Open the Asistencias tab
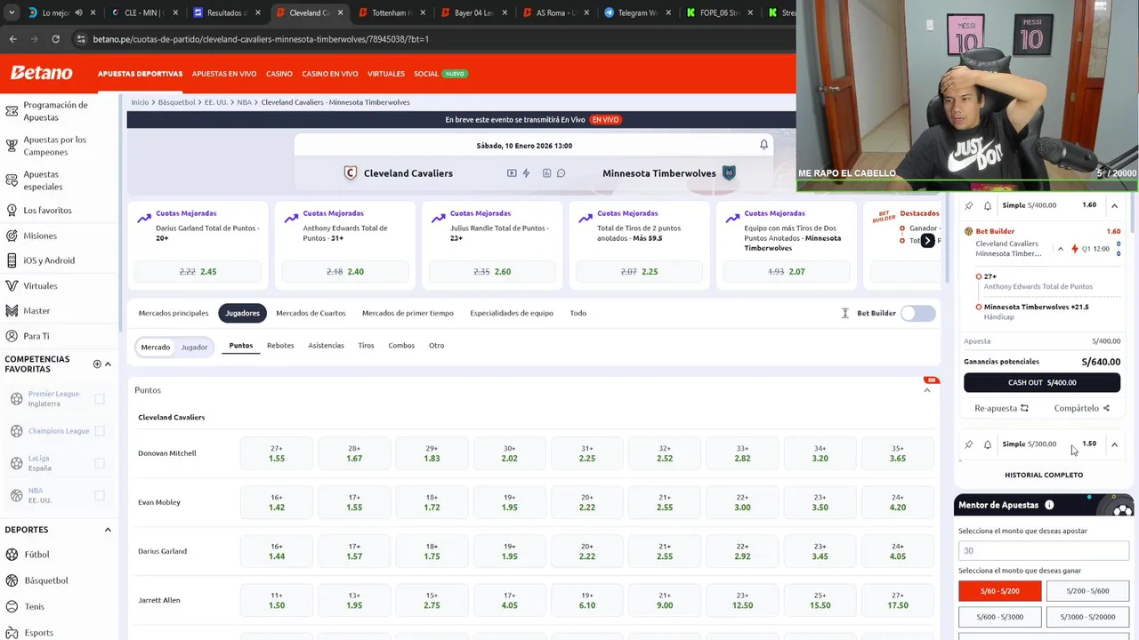The image size is (1139, 640). pyautogui.click(x=326, y=346)
